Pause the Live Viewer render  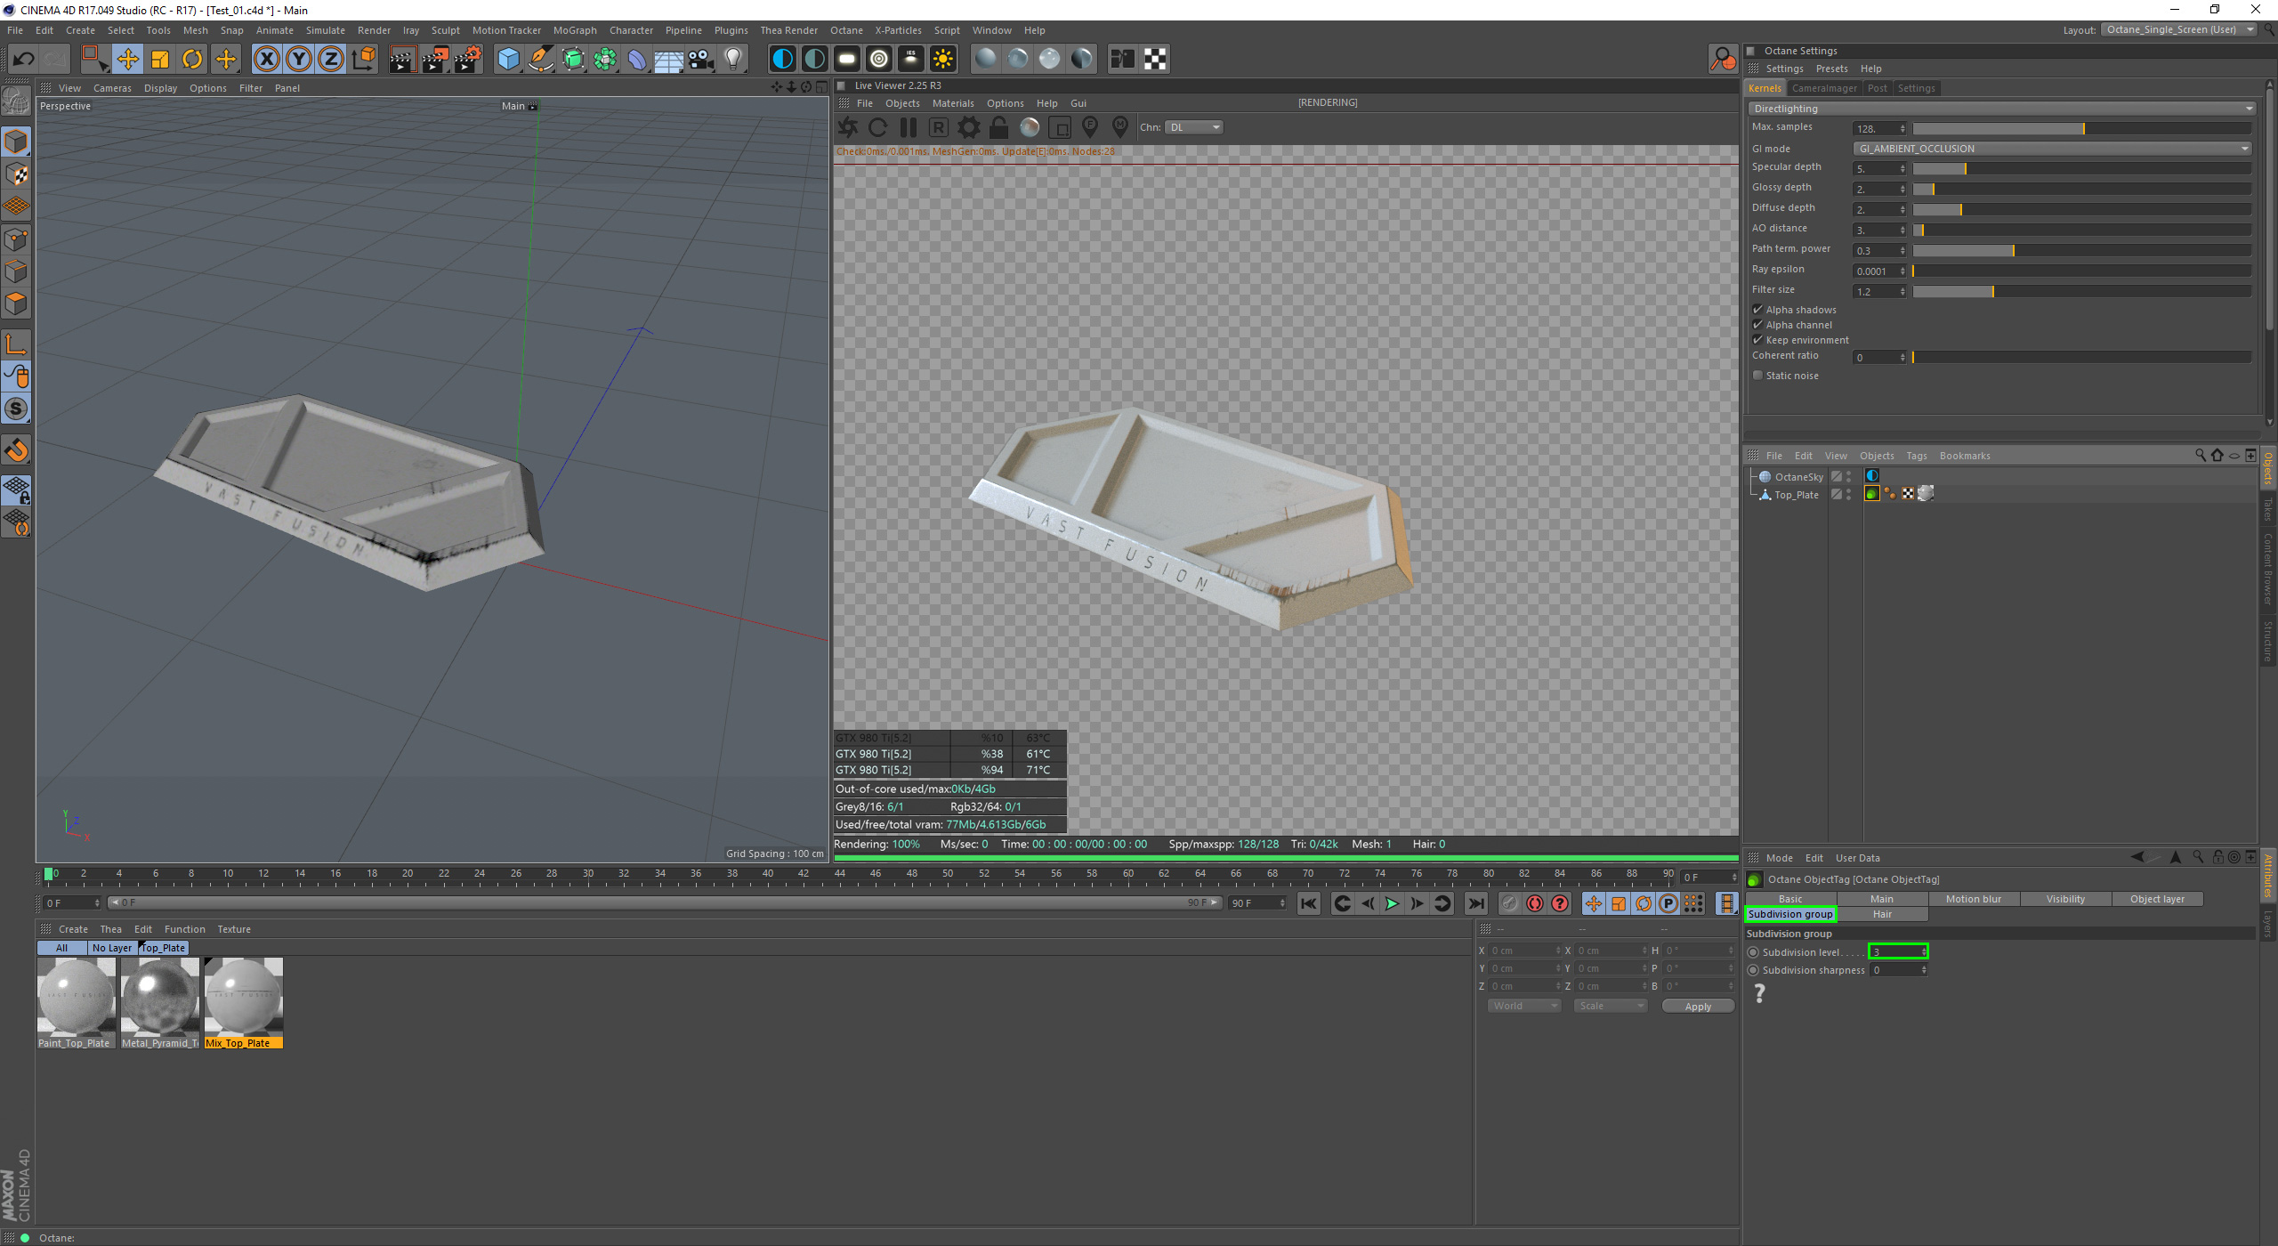[x=908, y=127]
